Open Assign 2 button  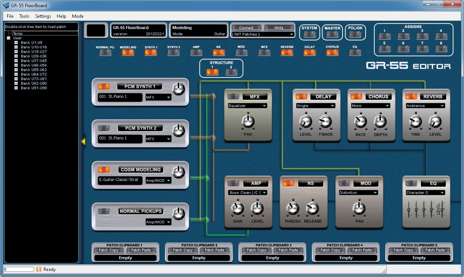coord(403,36)
